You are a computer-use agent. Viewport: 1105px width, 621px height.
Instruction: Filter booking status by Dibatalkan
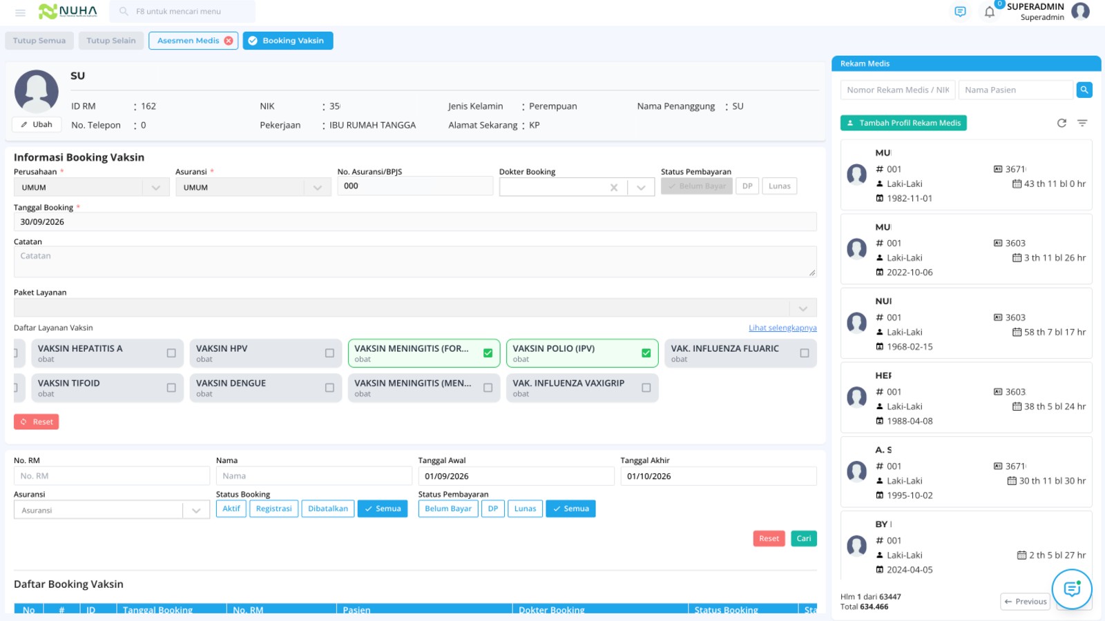[328, 509]
